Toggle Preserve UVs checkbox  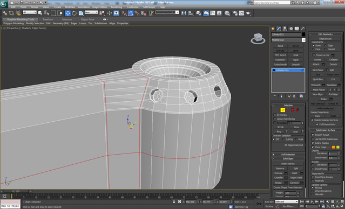(x=314, y=55)
